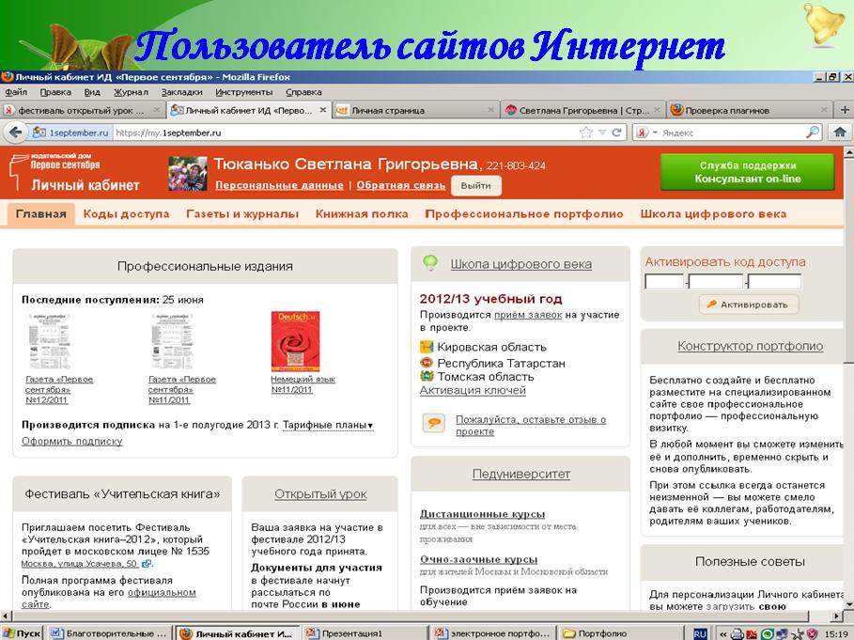854x640 pixels.
Task: Click the 1september.ru site identity icon
Action: pos(39,133)
